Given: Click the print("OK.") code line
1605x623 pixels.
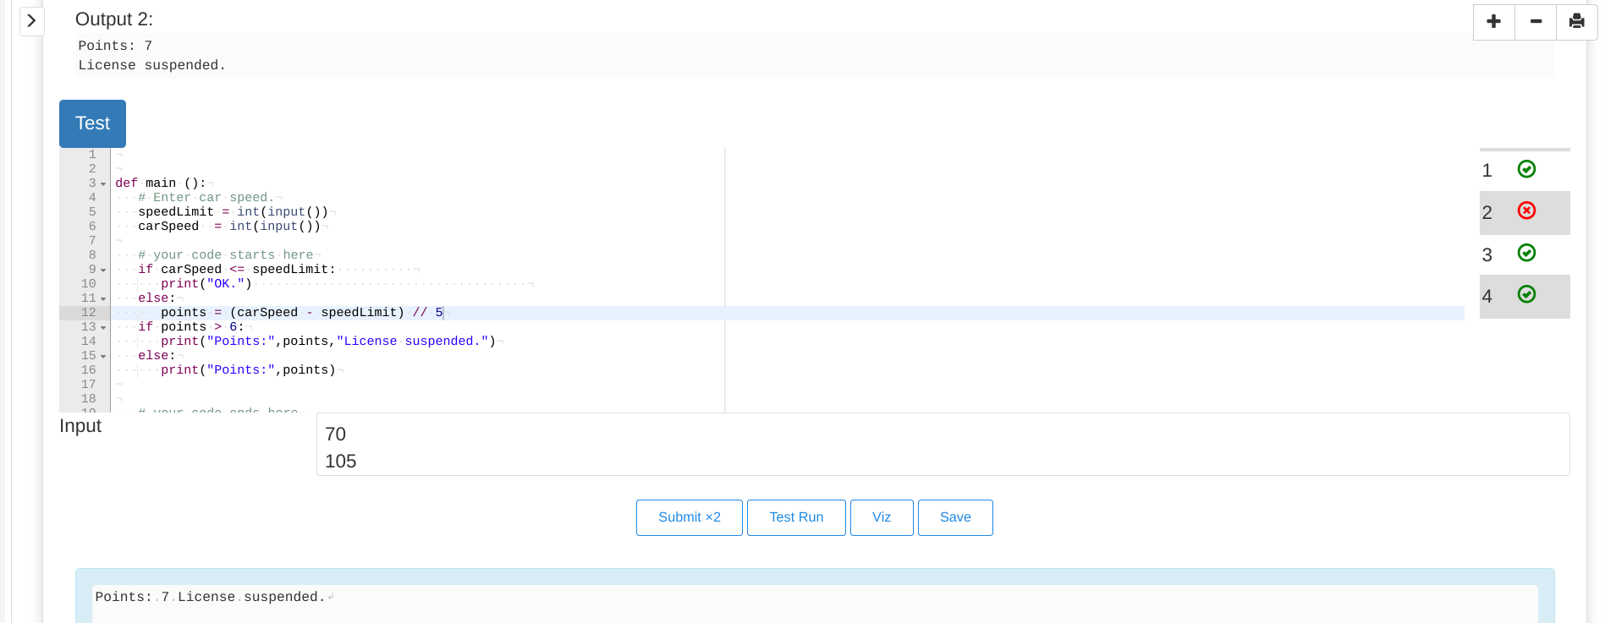Looking at the screenshot, I should point(206,284).
